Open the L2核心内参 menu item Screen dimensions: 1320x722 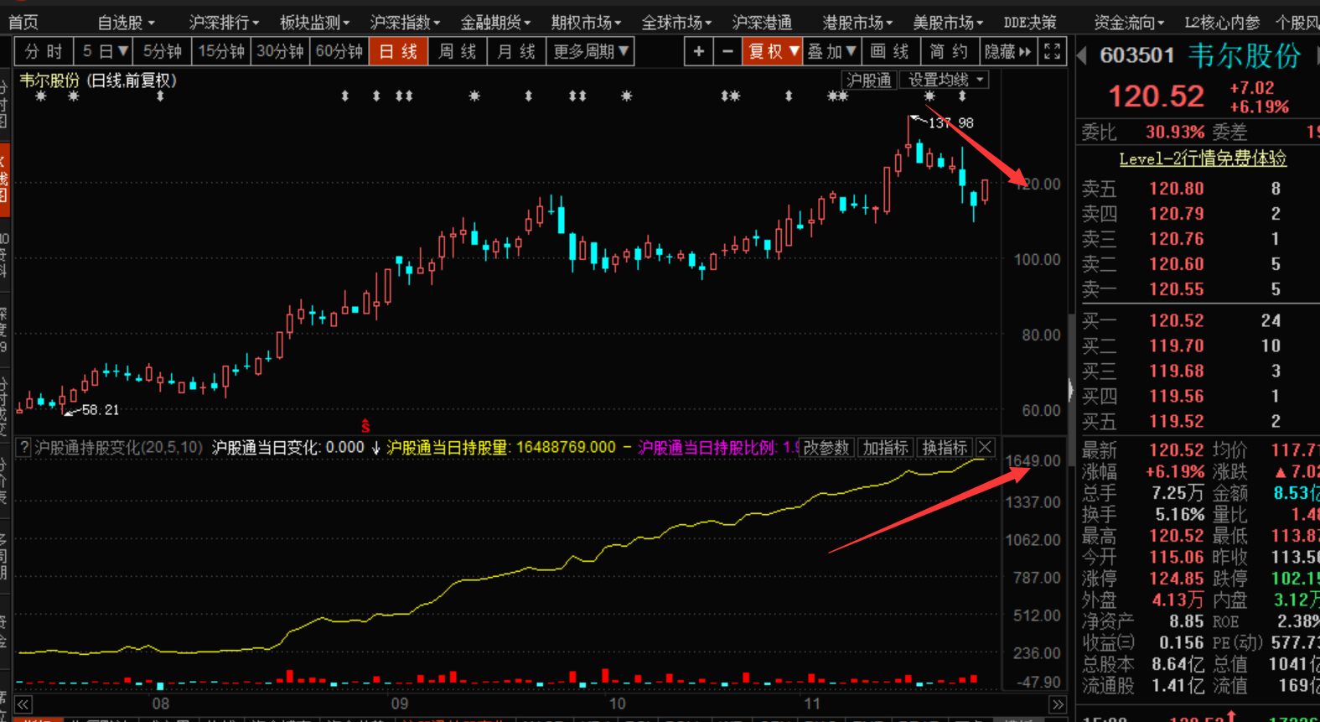[1221, 23]
